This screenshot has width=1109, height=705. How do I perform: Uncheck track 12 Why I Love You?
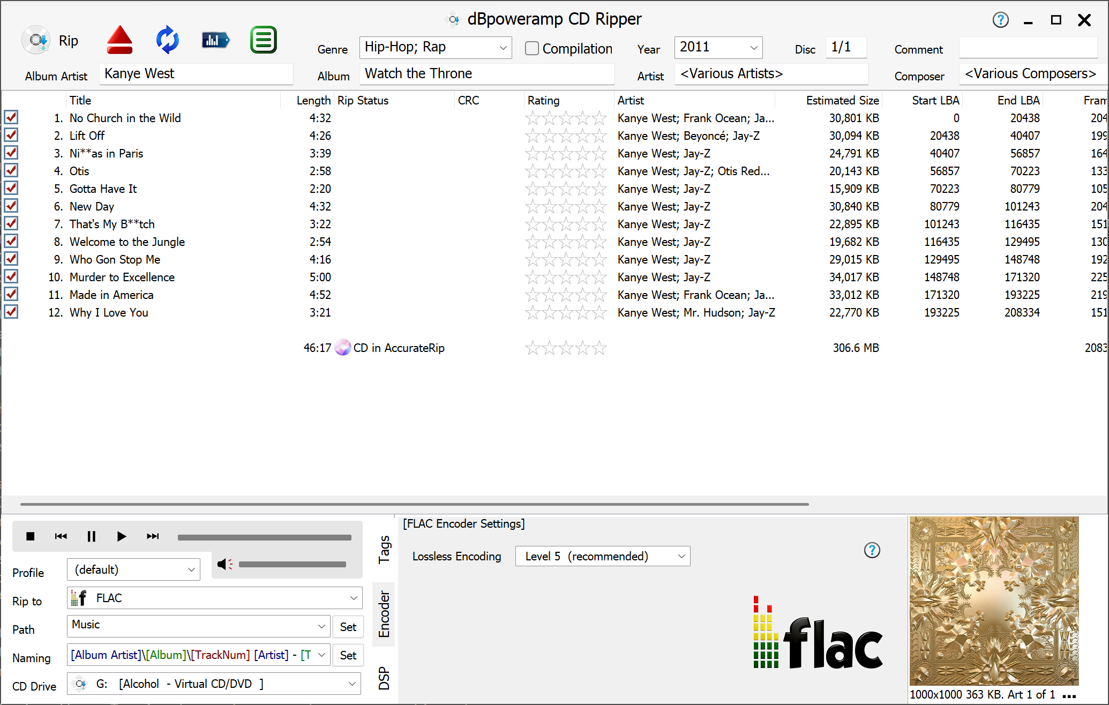tap(11, 312)
